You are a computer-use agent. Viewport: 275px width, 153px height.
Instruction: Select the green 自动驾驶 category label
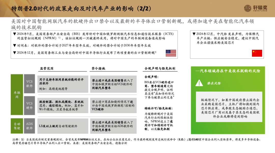point(17,126)
